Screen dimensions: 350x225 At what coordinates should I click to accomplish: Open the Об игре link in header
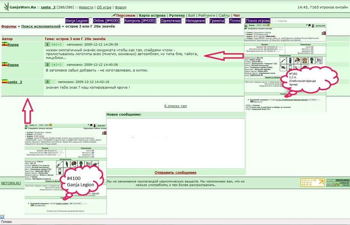pos(104,7)
